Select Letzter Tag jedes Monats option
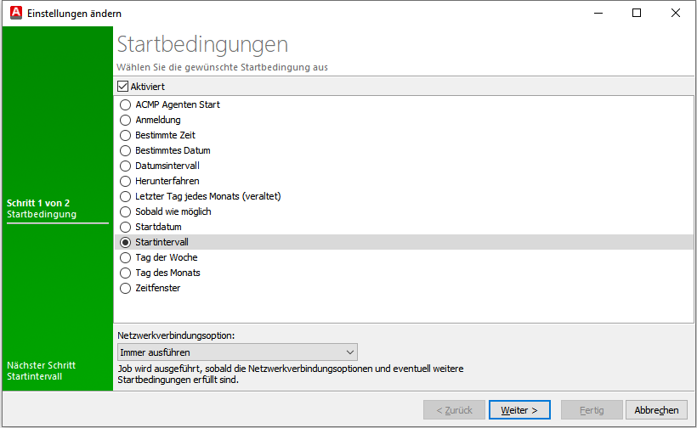 tap(126, 196)
